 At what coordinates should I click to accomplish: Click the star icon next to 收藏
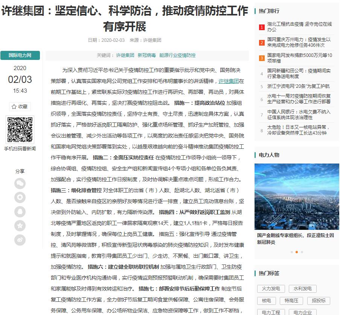[x=14, y=107]
